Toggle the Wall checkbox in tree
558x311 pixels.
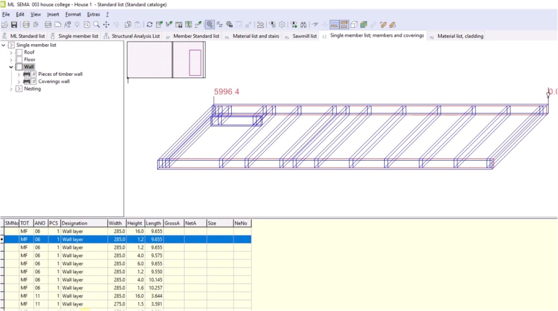point(19,67)
